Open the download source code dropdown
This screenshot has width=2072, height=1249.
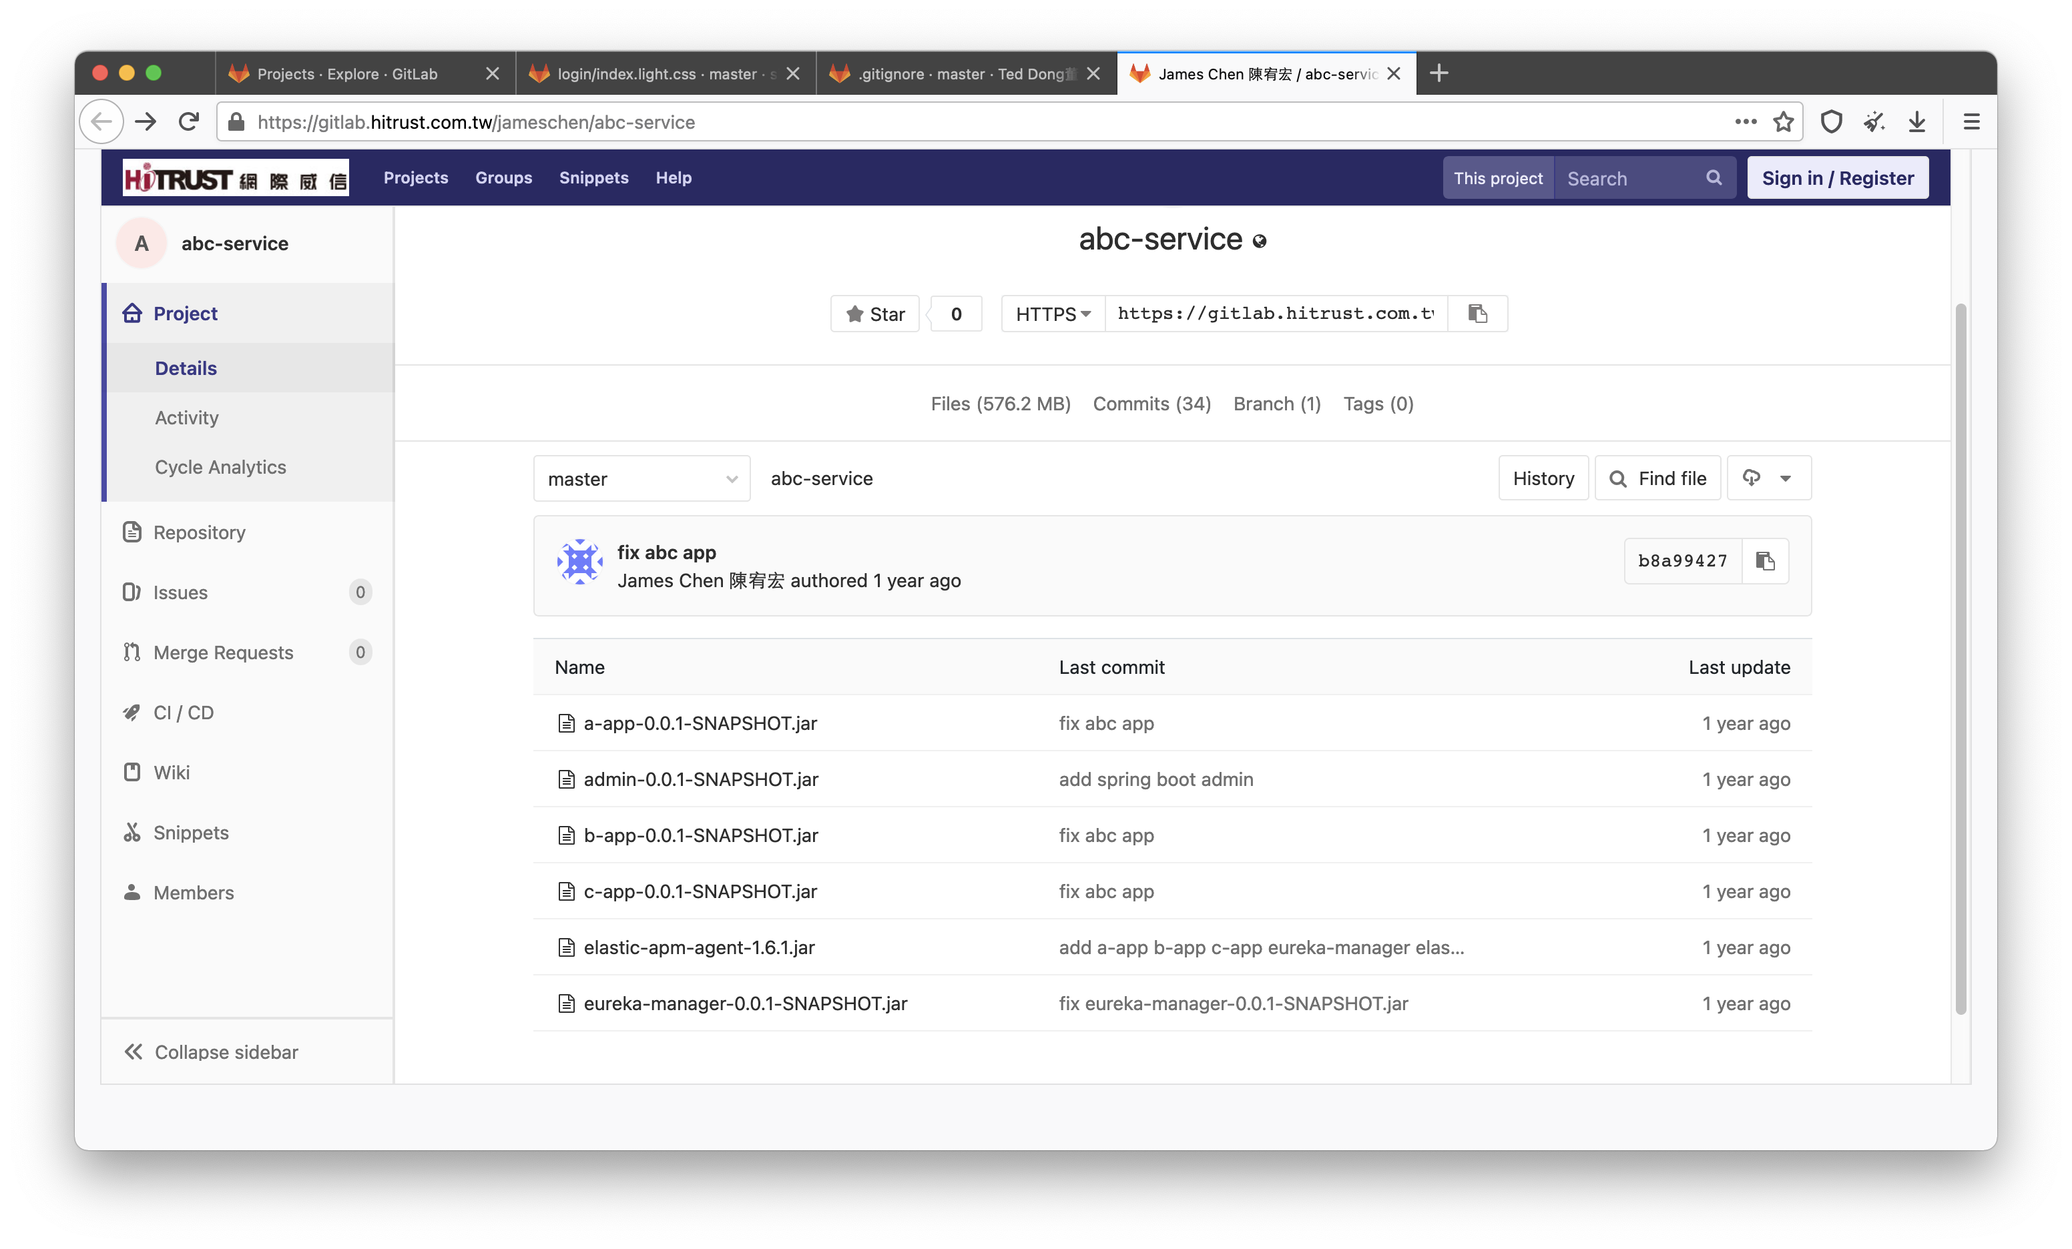1768,478
